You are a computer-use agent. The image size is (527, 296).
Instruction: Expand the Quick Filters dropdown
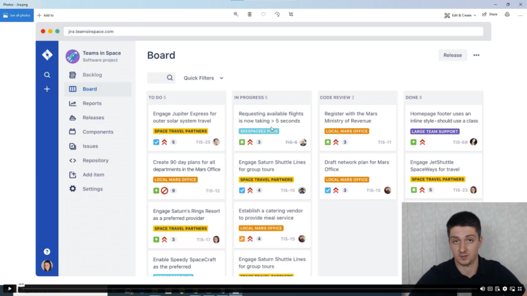point(202,78)
